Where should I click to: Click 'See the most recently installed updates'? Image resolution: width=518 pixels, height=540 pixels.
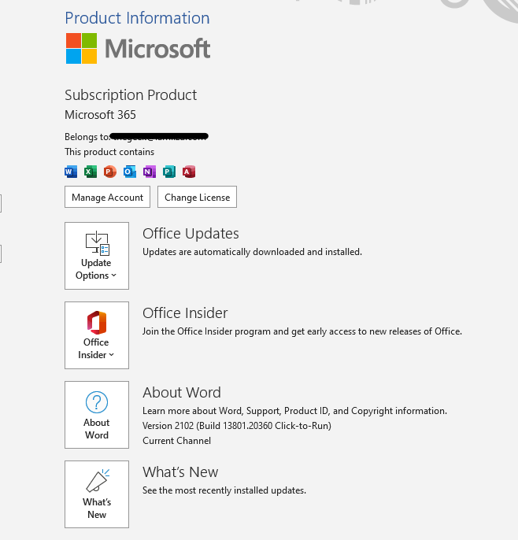(x=224, y=490)
